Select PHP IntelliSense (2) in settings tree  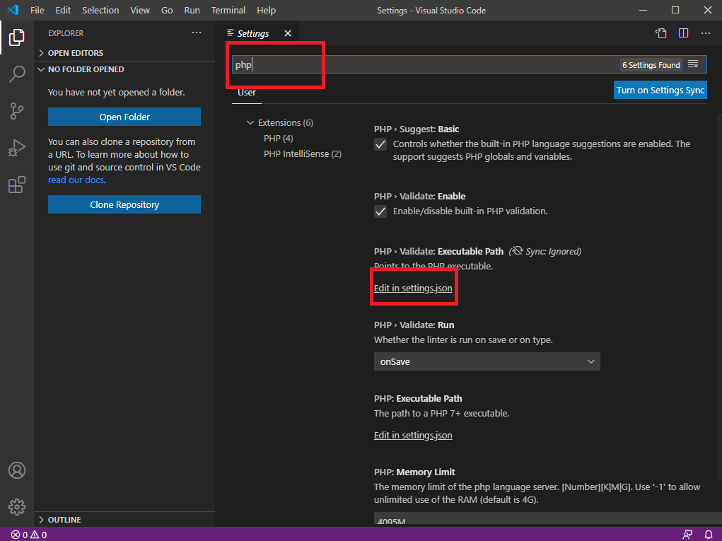pos(303,153)
